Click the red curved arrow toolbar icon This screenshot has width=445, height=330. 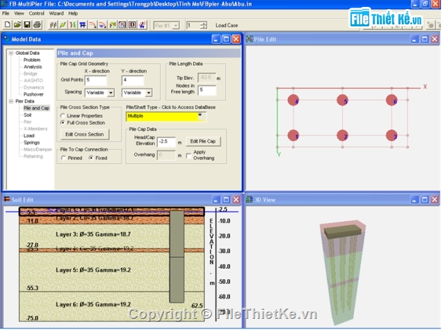coord(92,25)
